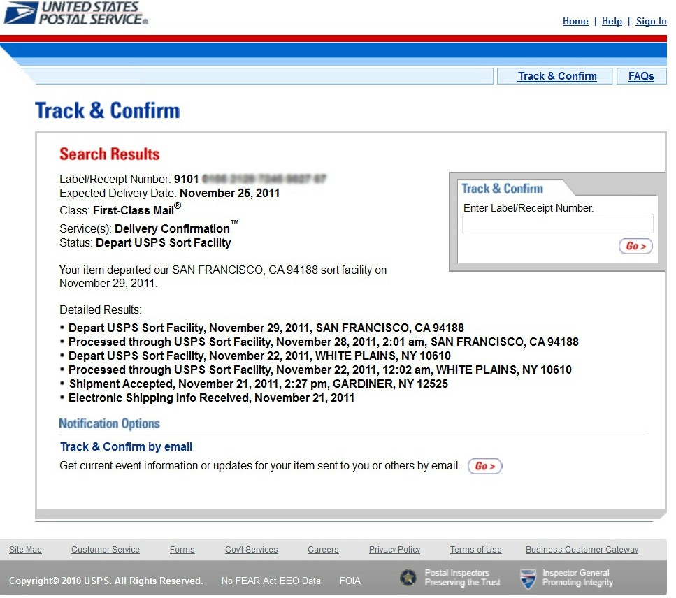676x598 pixels.
Task: Open the Forms footer link
Action: click(182, 549)
